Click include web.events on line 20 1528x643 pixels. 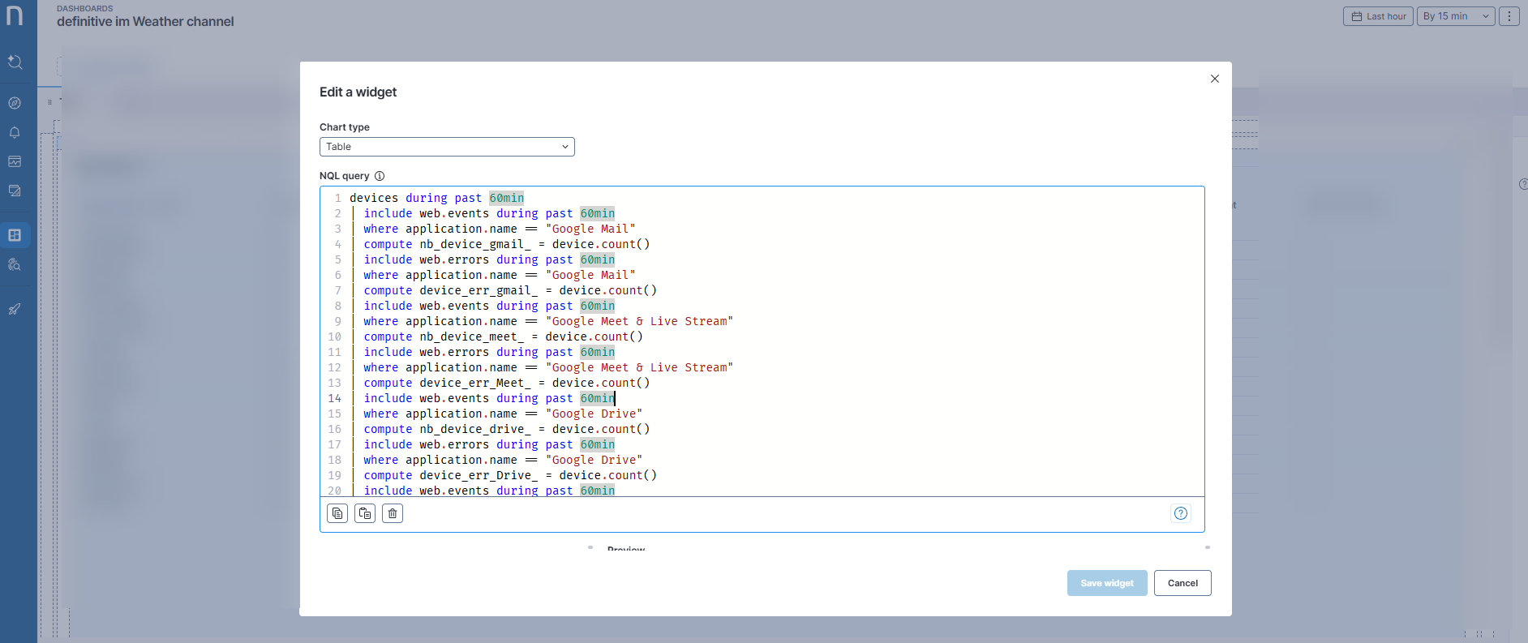[427, 491]
